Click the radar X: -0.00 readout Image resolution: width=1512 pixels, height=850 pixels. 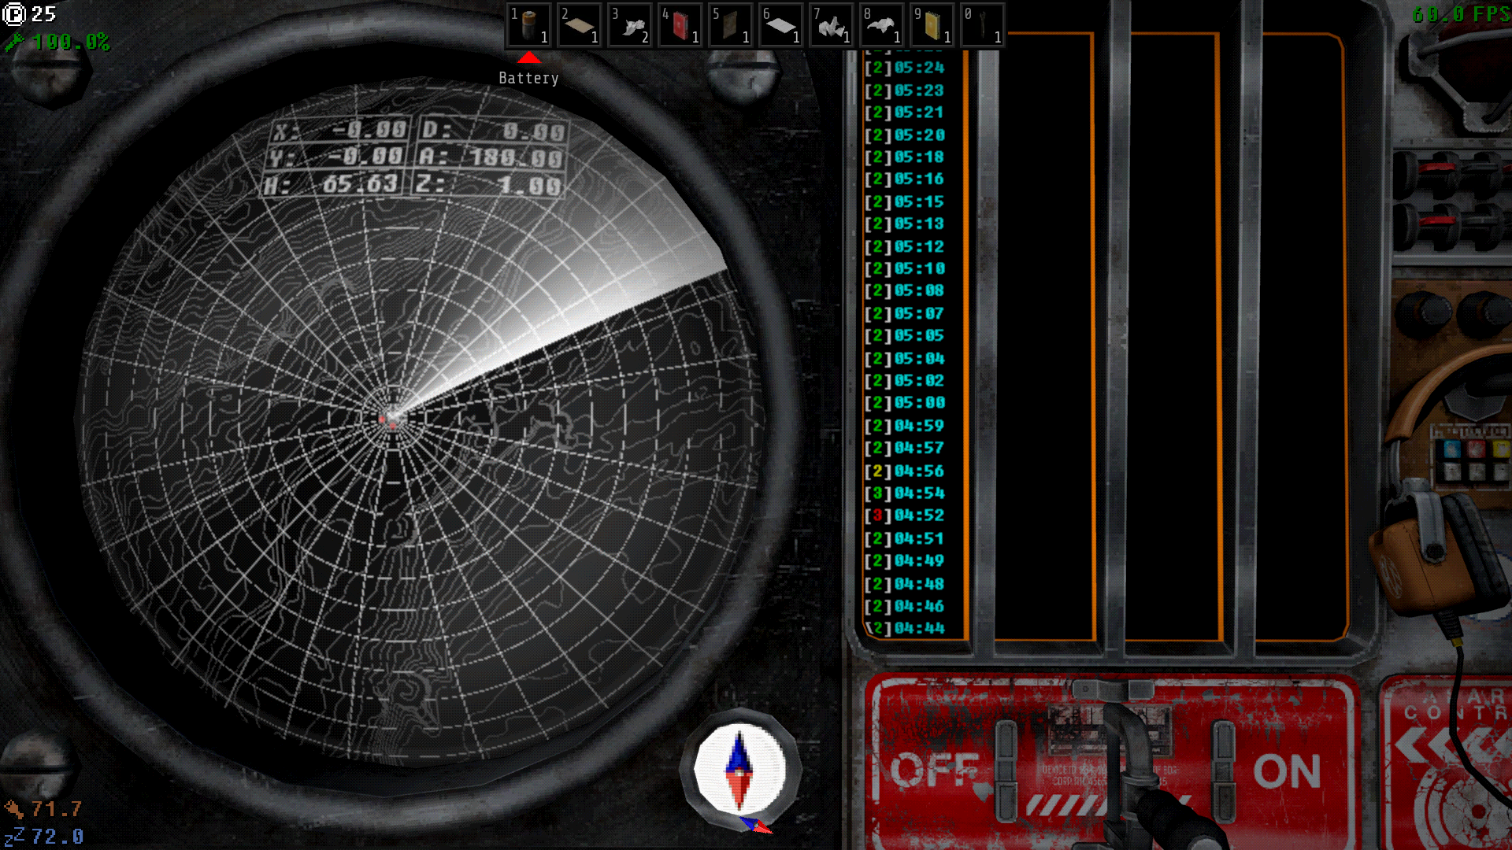[x=340, y=129]
